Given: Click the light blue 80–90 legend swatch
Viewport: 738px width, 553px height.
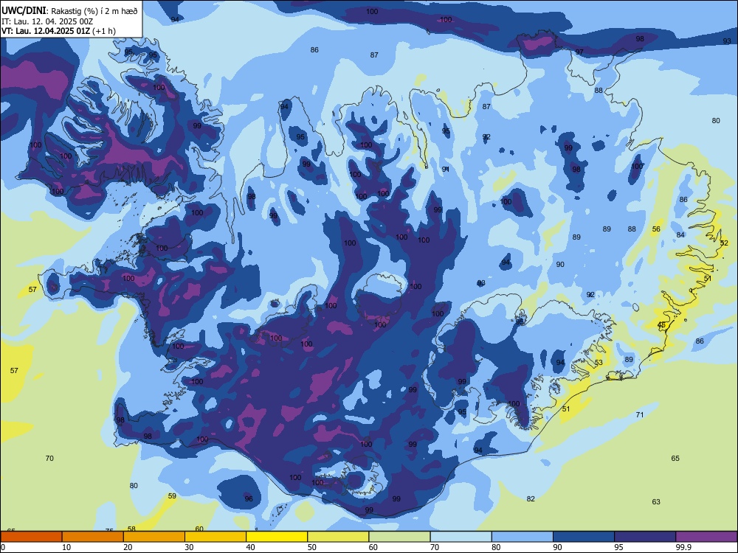Looking at the screenshot, I should tap(523, 537).
